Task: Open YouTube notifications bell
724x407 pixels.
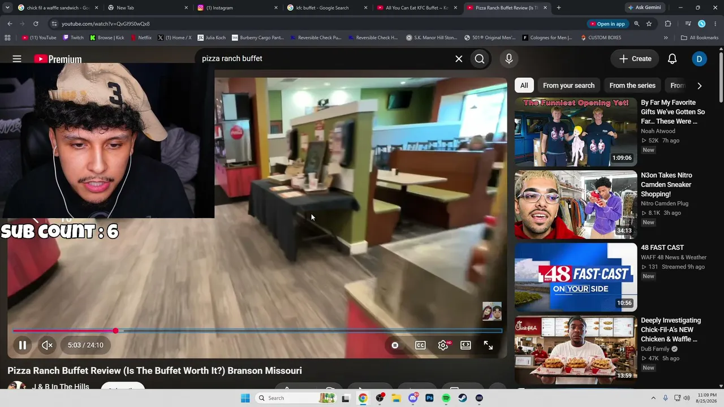Action: coord(672,59)
